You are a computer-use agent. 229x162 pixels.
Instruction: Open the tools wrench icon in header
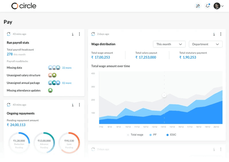(198, 6)
